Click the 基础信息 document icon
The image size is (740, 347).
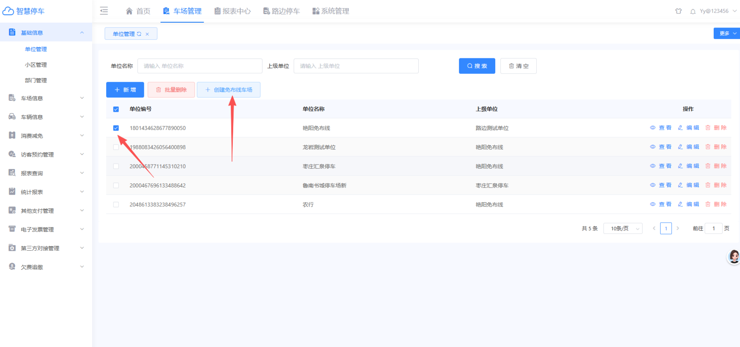12,32
